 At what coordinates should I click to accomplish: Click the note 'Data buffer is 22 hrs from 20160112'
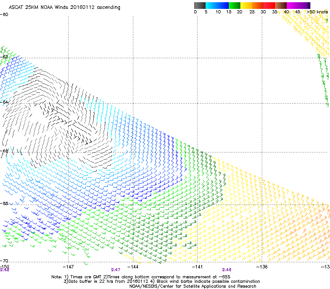(108, 281)
